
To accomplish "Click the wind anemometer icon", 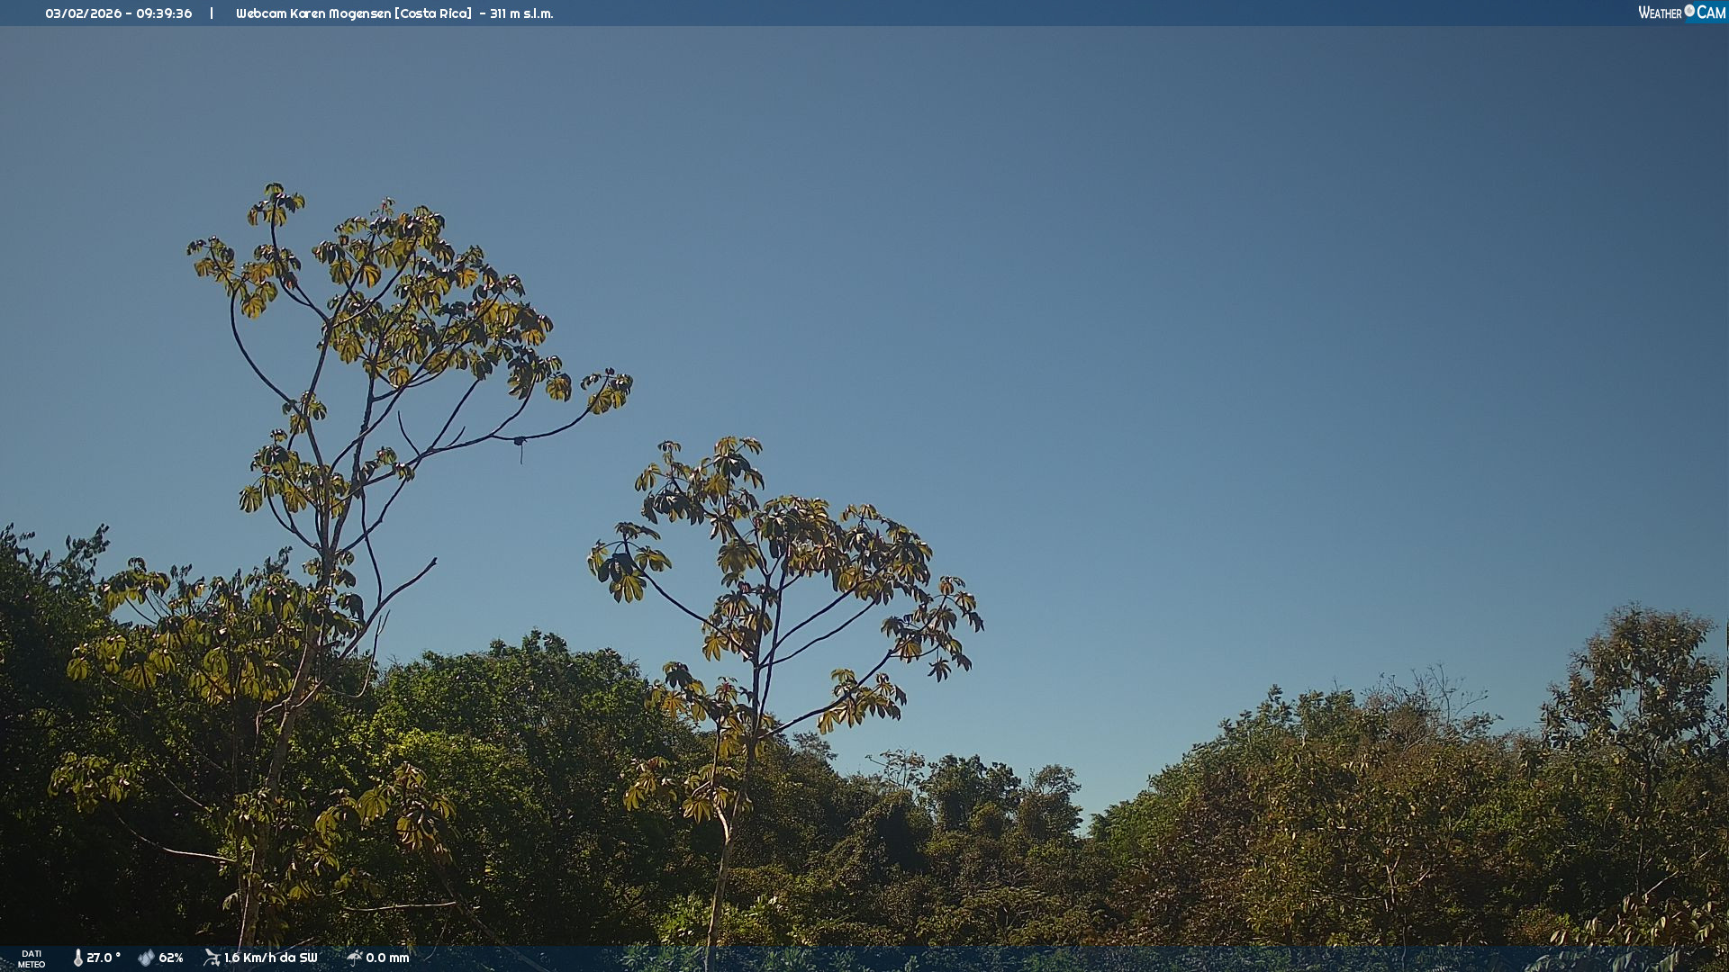I will [212, 958].
